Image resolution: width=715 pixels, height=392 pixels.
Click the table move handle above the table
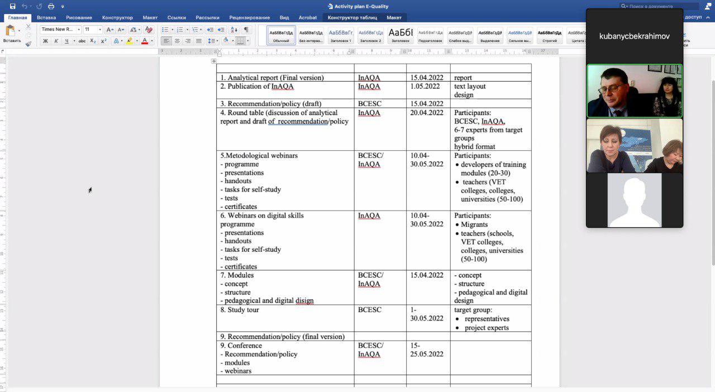click(214, 61)
